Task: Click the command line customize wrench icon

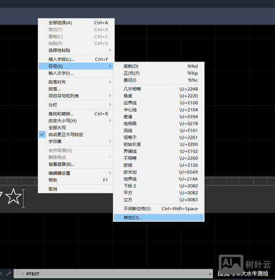Action: 9,273
